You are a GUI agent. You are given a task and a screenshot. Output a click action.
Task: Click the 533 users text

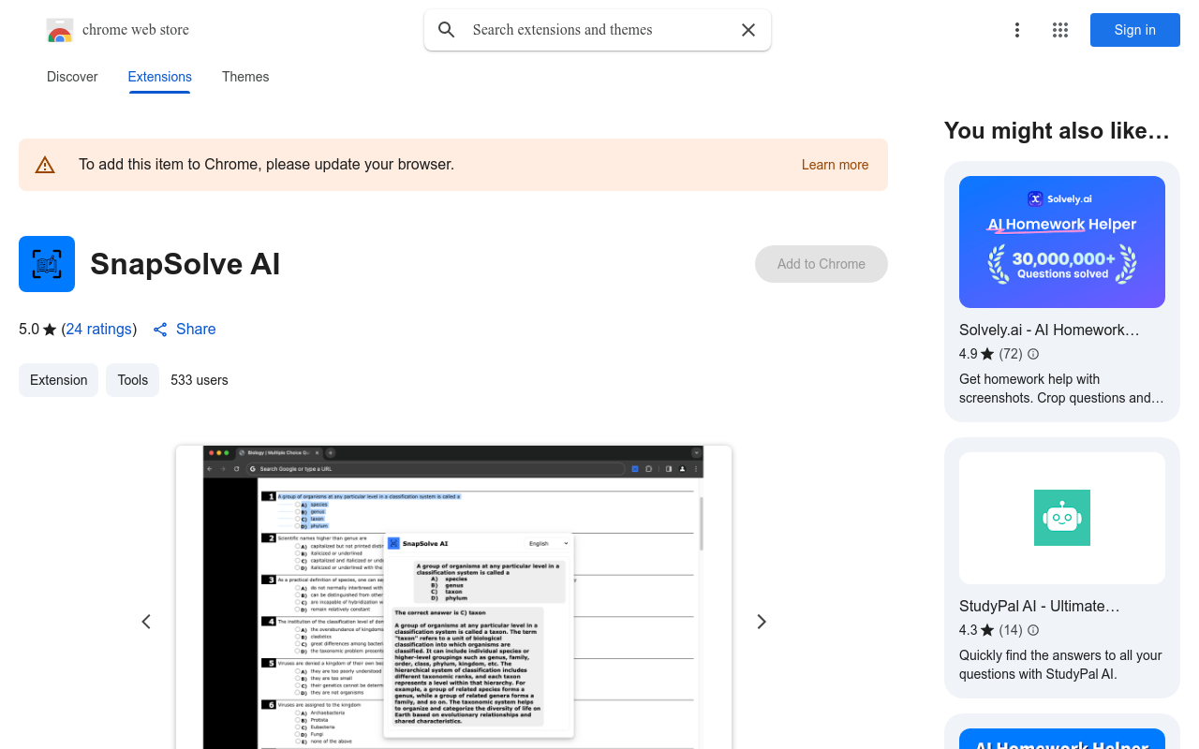[x=200, y=380]
